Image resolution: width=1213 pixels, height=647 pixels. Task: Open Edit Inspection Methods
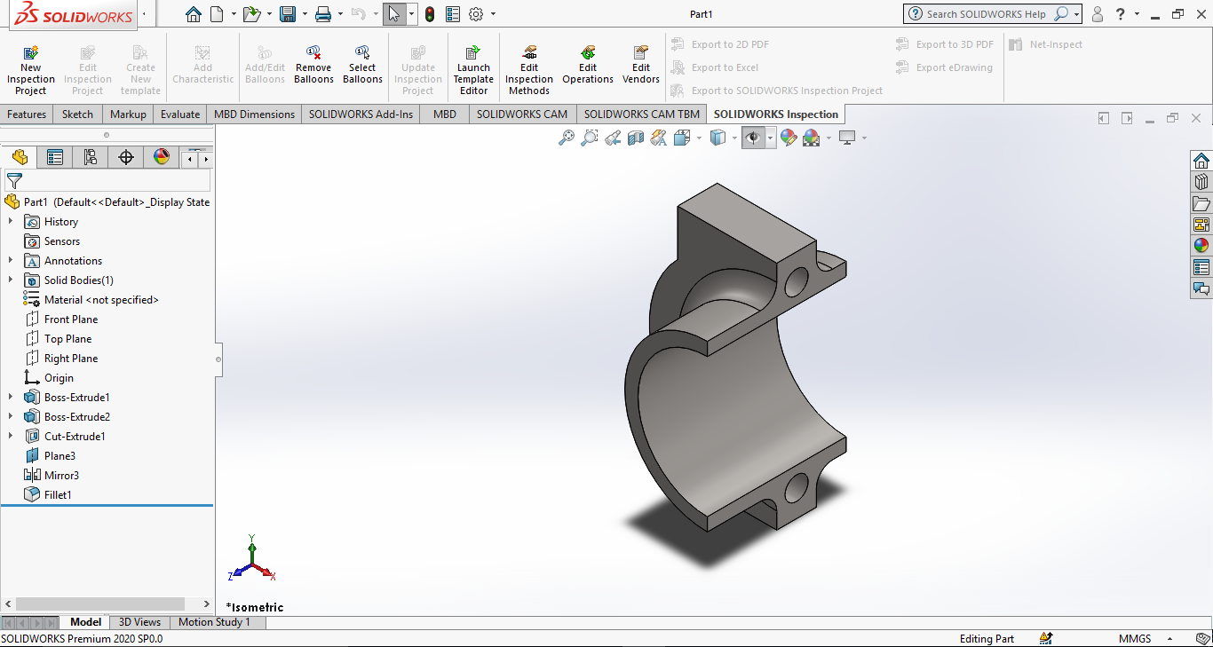click(529, 53)
